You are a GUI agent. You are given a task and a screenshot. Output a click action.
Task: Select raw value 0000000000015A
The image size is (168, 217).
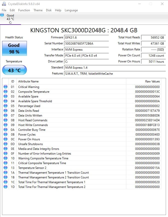click(147, 168)
